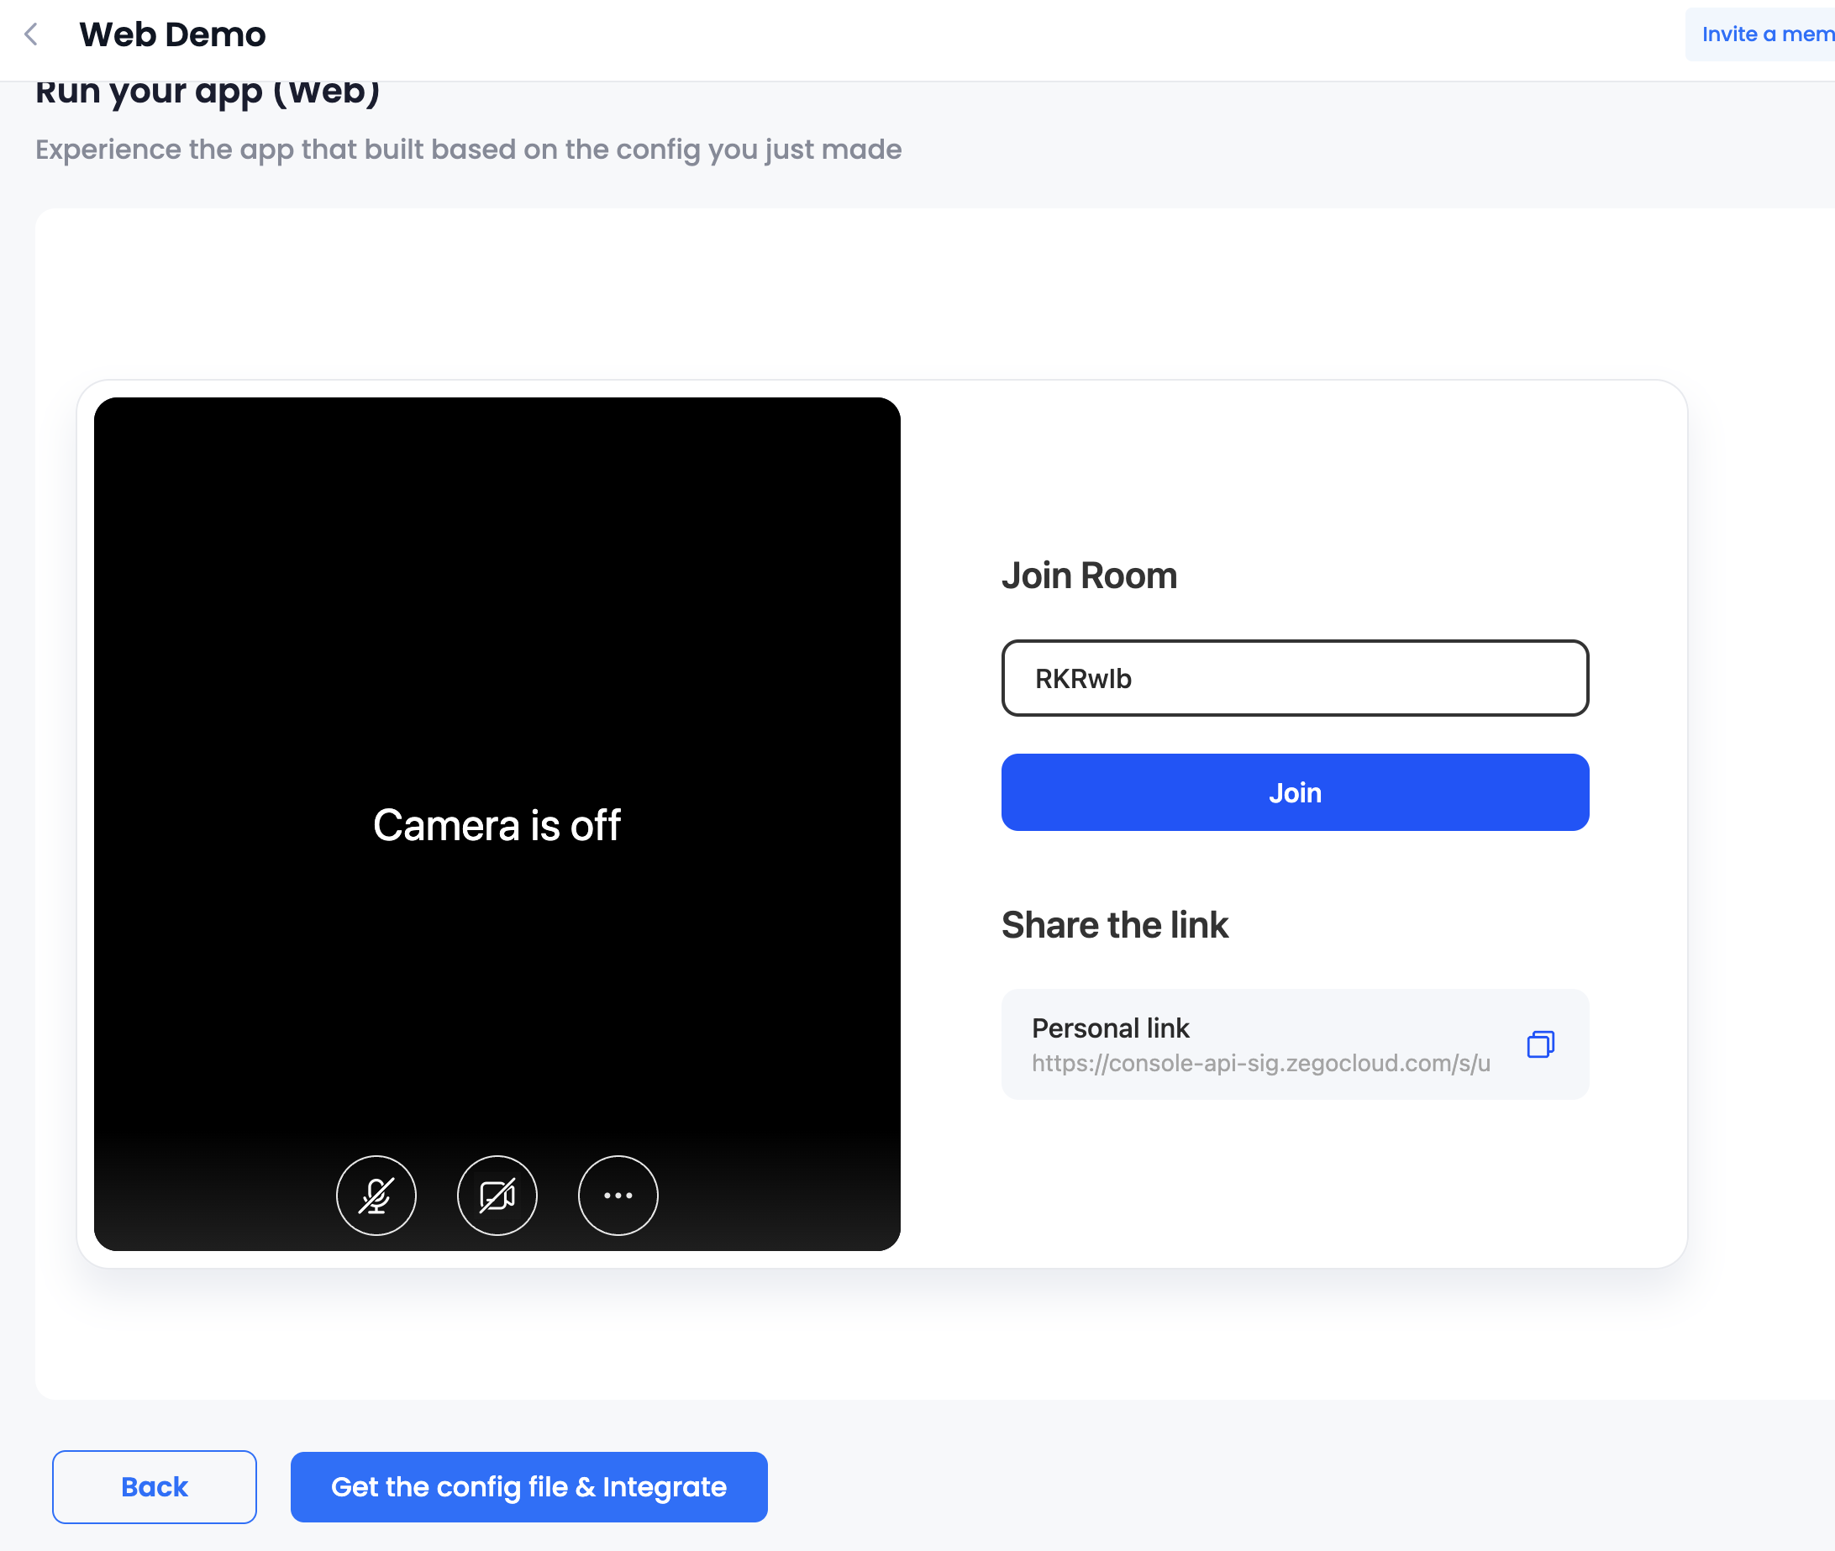The height and width of the screenshot is (1551, 1835).
Task: Click the Web Demo page title
Action: coord(172,34)
